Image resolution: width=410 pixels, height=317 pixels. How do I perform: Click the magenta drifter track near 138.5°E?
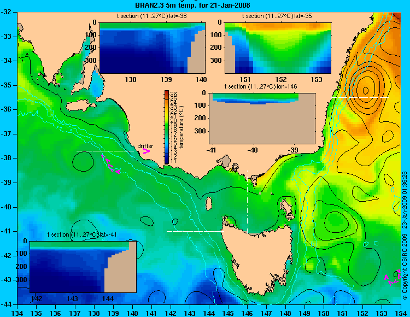click(110, 164)
